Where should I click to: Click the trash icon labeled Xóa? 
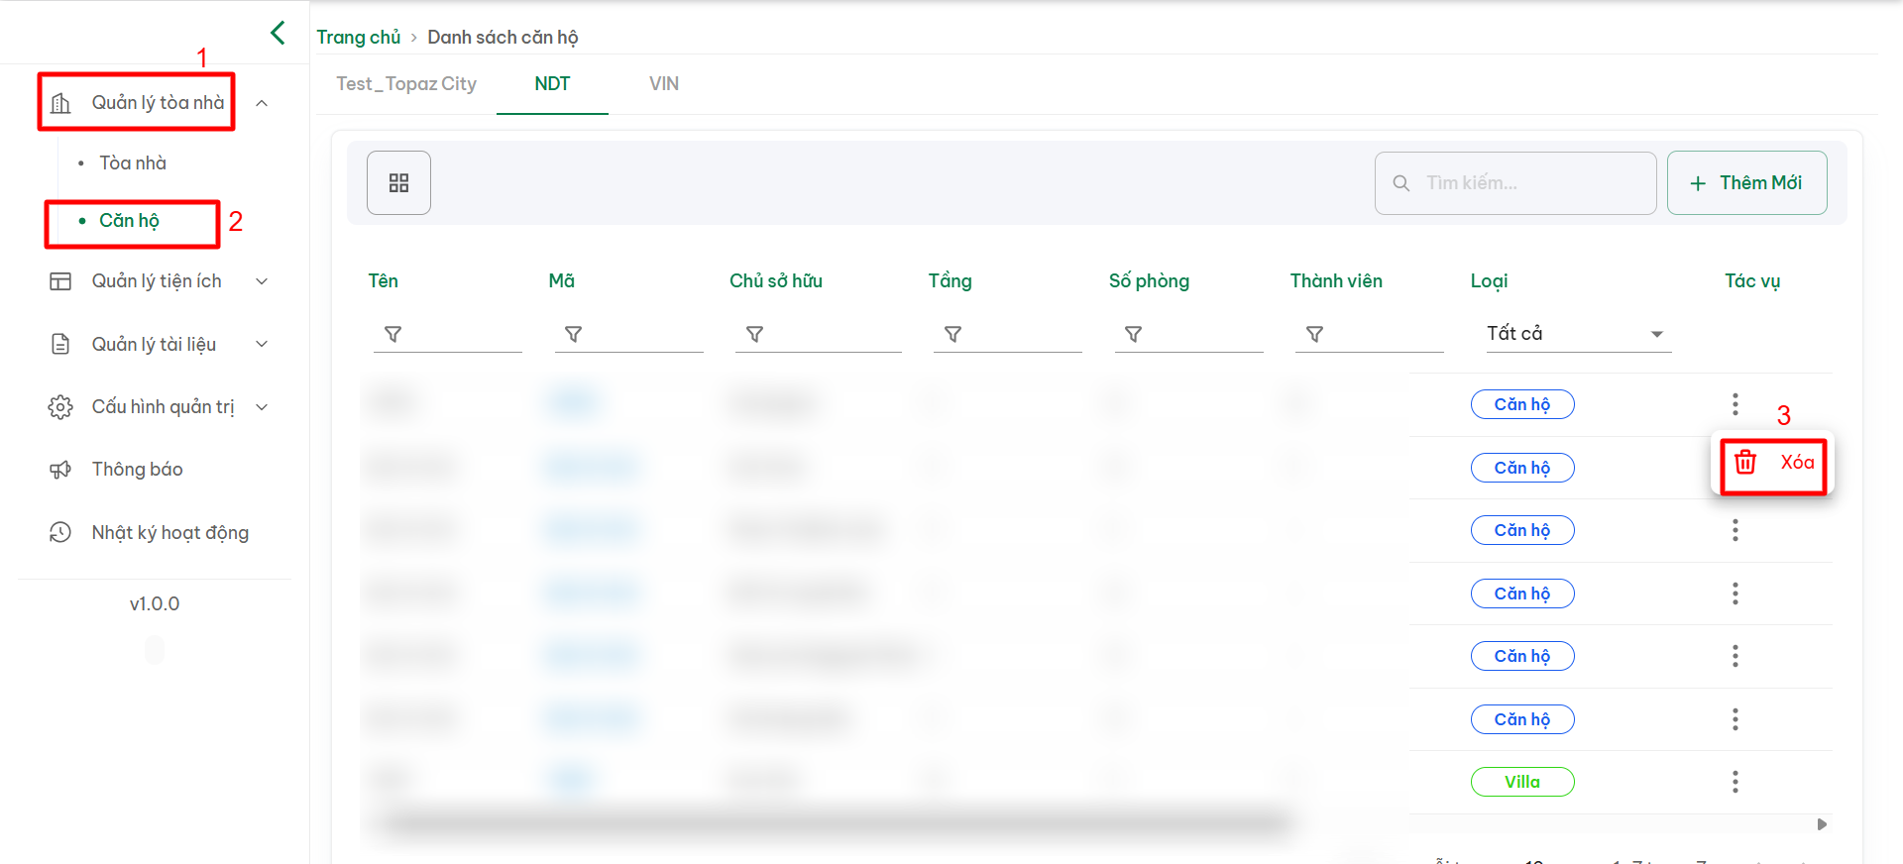click(1745, 463)
